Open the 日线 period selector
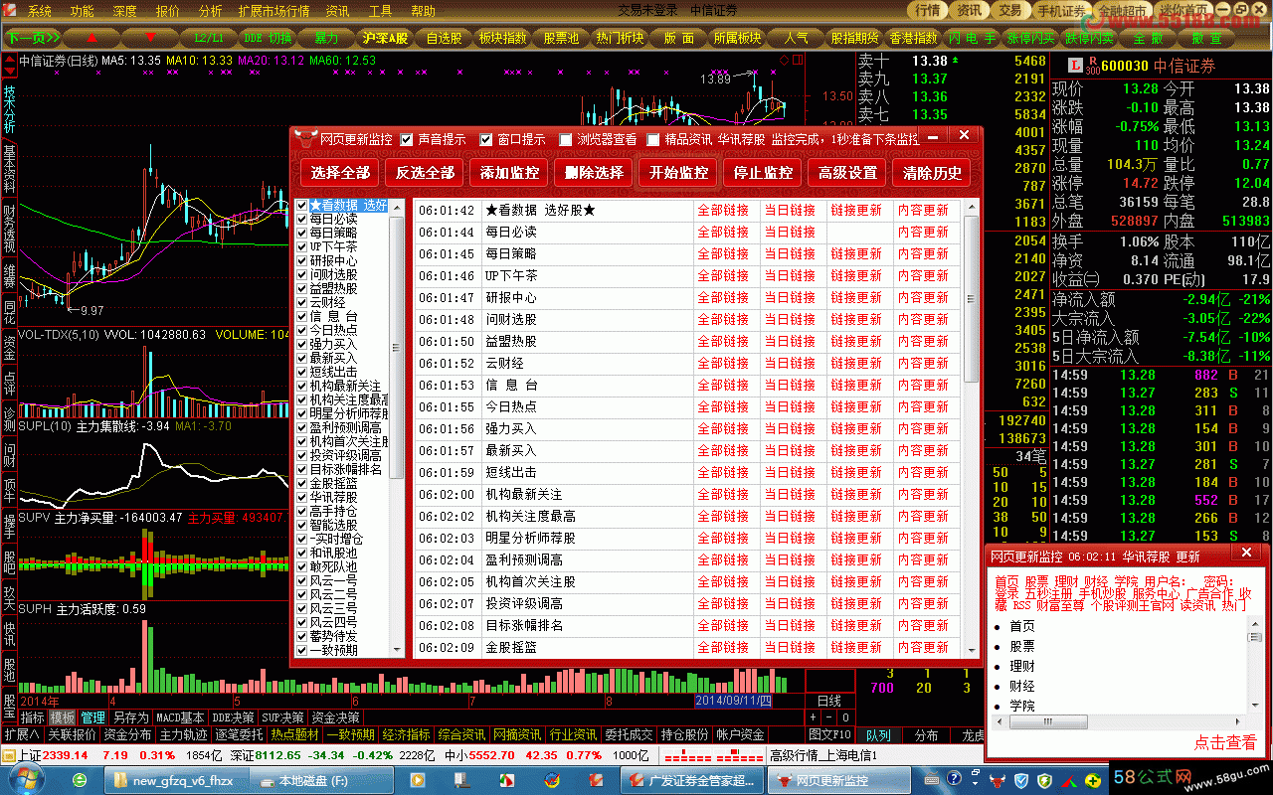Image resolution: width=1273 pixels, height=795 pixels. click(828, 701)
